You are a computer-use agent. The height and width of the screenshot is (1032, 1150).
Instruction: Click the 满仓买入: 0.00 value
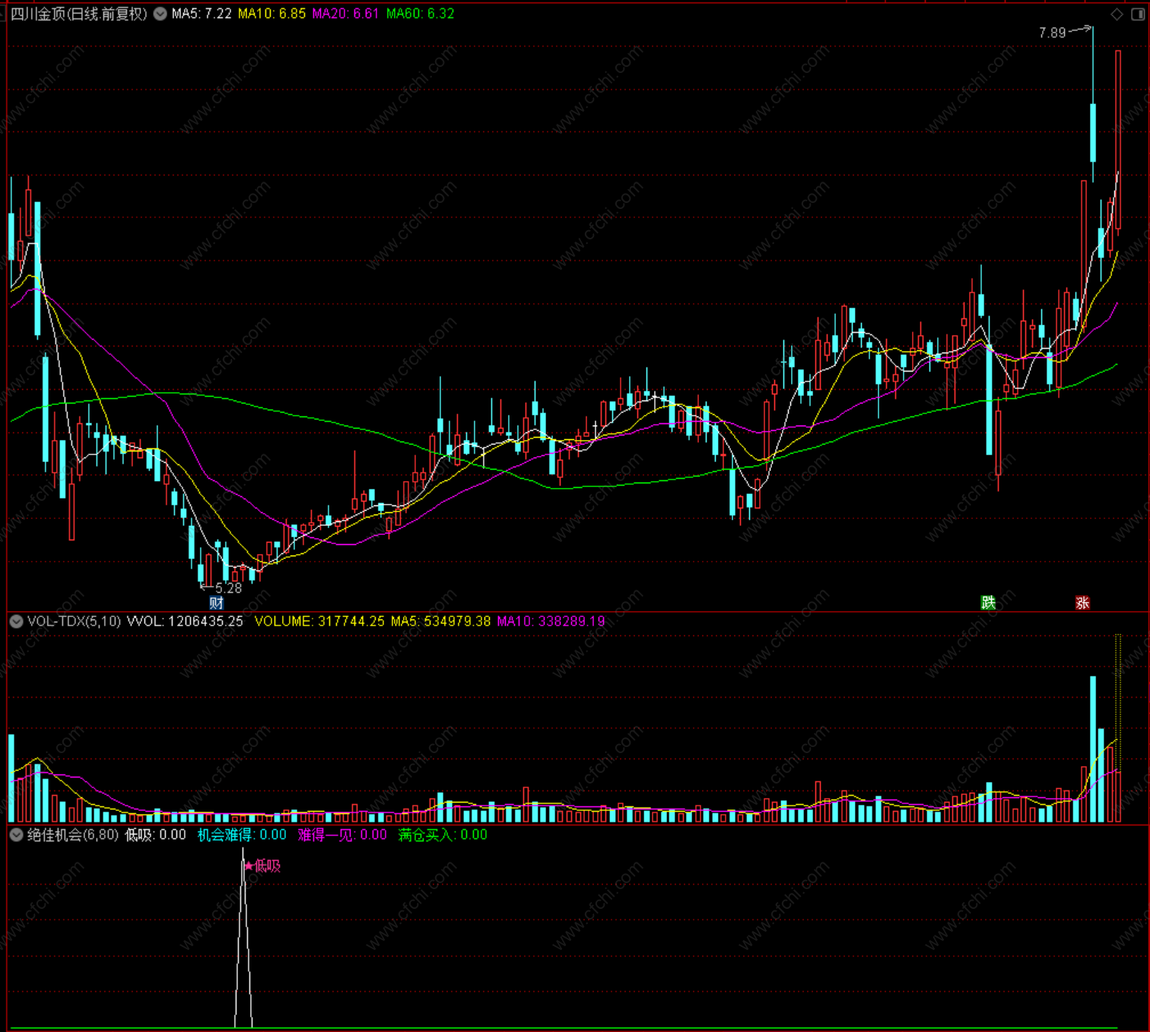(x=443, y=834)
